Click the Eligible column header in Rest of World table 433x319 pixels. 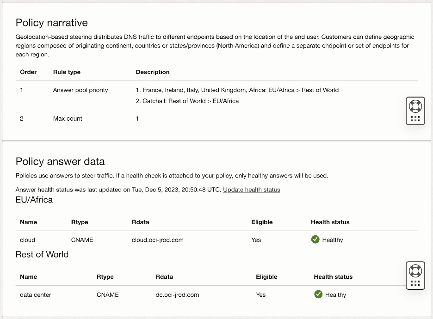pyautogui.click(x=266, y=276)
